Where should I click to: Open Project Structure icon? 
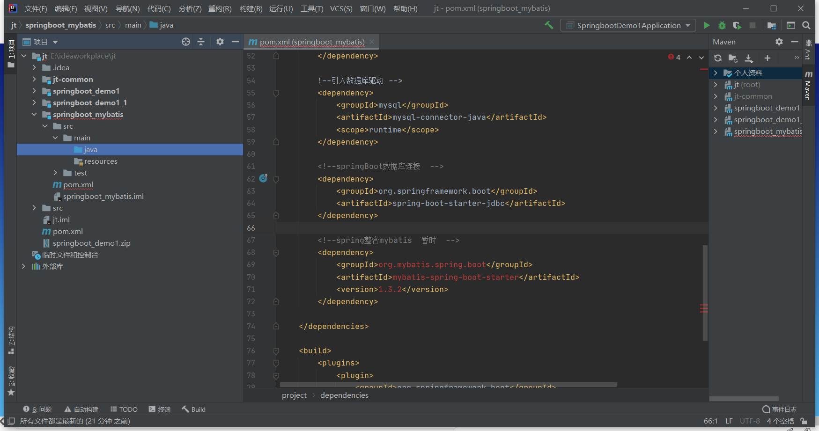tap(772, 25)
